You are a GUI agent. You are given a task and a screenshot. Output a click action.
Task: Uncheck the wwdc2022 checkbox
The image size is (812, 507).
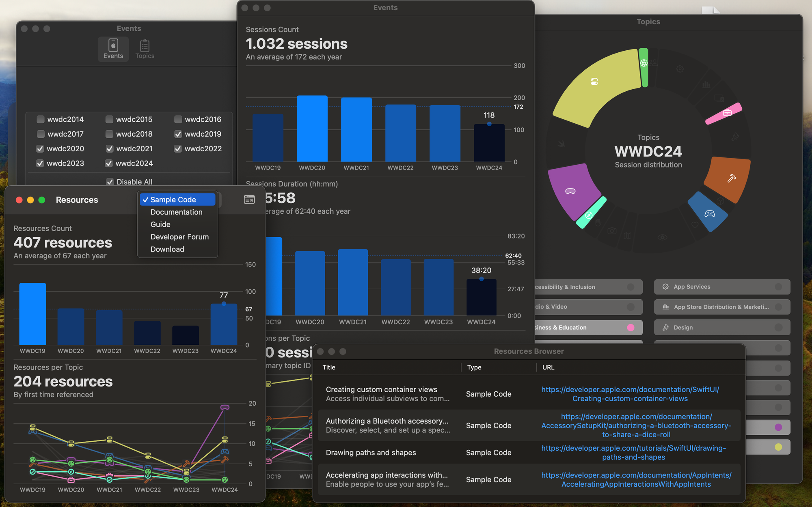click(178, 148)
